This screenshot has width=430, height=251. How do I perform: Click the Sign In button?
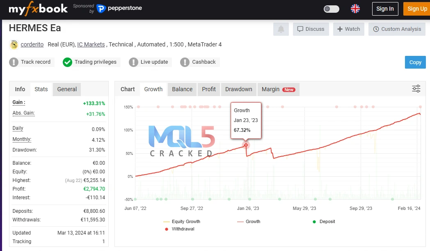(x=385, y=9)
